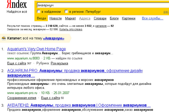
Task: Click the www.aquarium.ru:8083 address text
Action: coord(23,58)
